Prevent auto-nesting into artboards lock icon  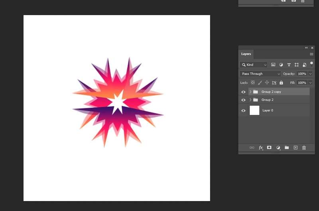[x=274, y=83]
